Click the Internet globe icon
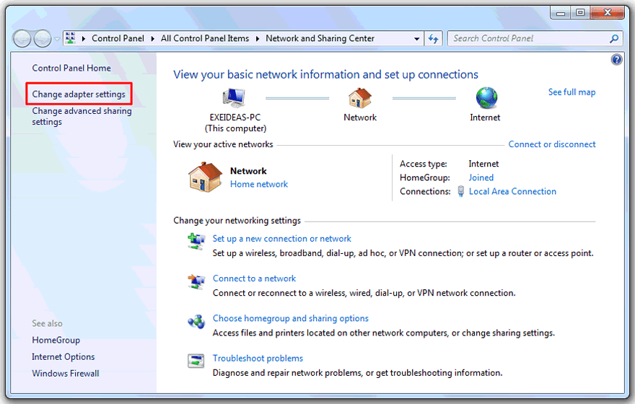Image resolution: width=635 pixels, height=404 pixels. (486, 97)
